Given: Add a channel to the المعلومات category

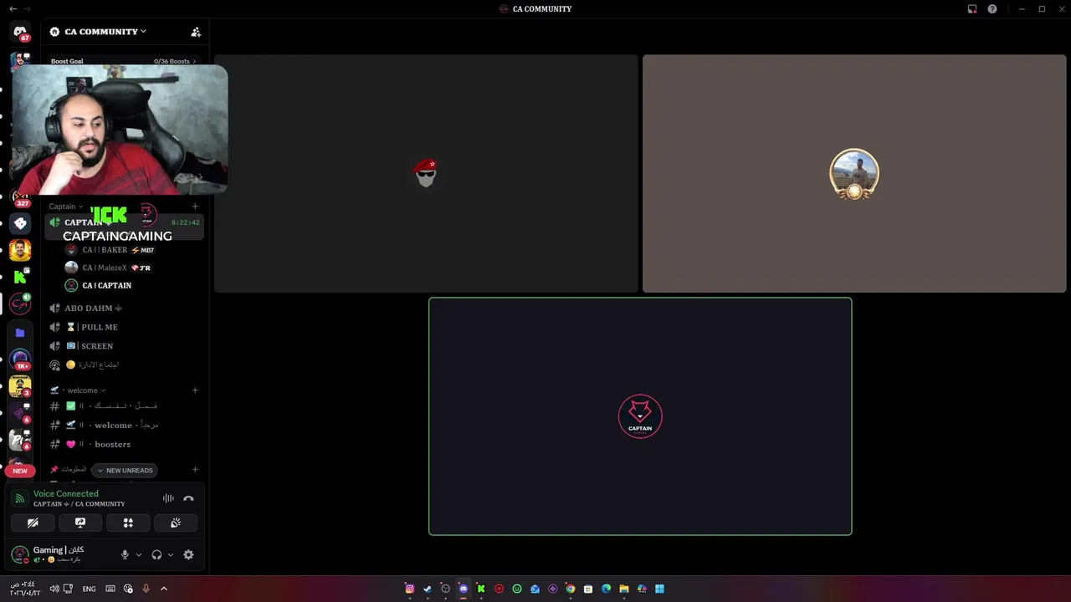Looking at the screenshot, I should [195, 470].
